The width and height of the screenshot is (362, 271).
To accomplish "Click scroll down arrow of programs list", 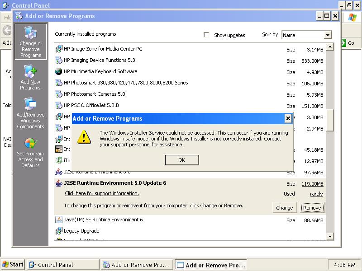I will coord(330,236).
